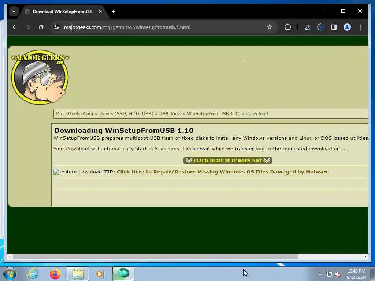The width and height of the screenshot is (375, 281).
Task: Click the scrollbar right arrow
Action: tap(365, 256)
